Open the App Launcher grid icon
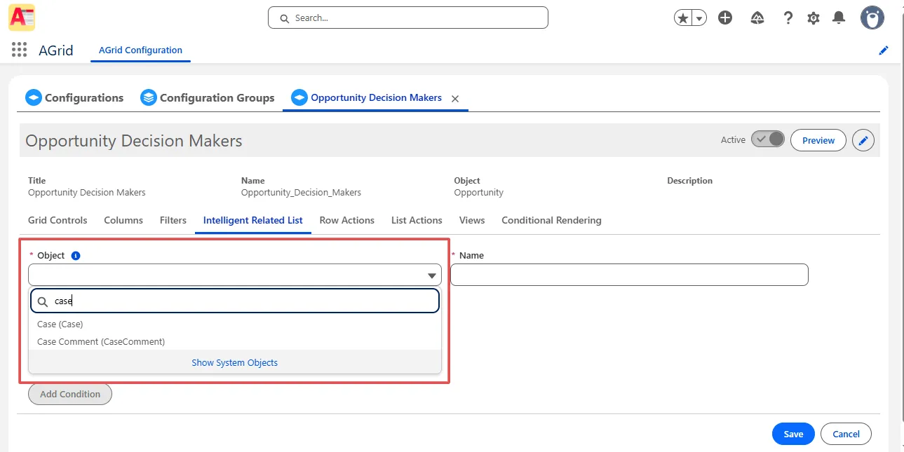The height and width of the screenshot is (452, 904). (19, 50)
